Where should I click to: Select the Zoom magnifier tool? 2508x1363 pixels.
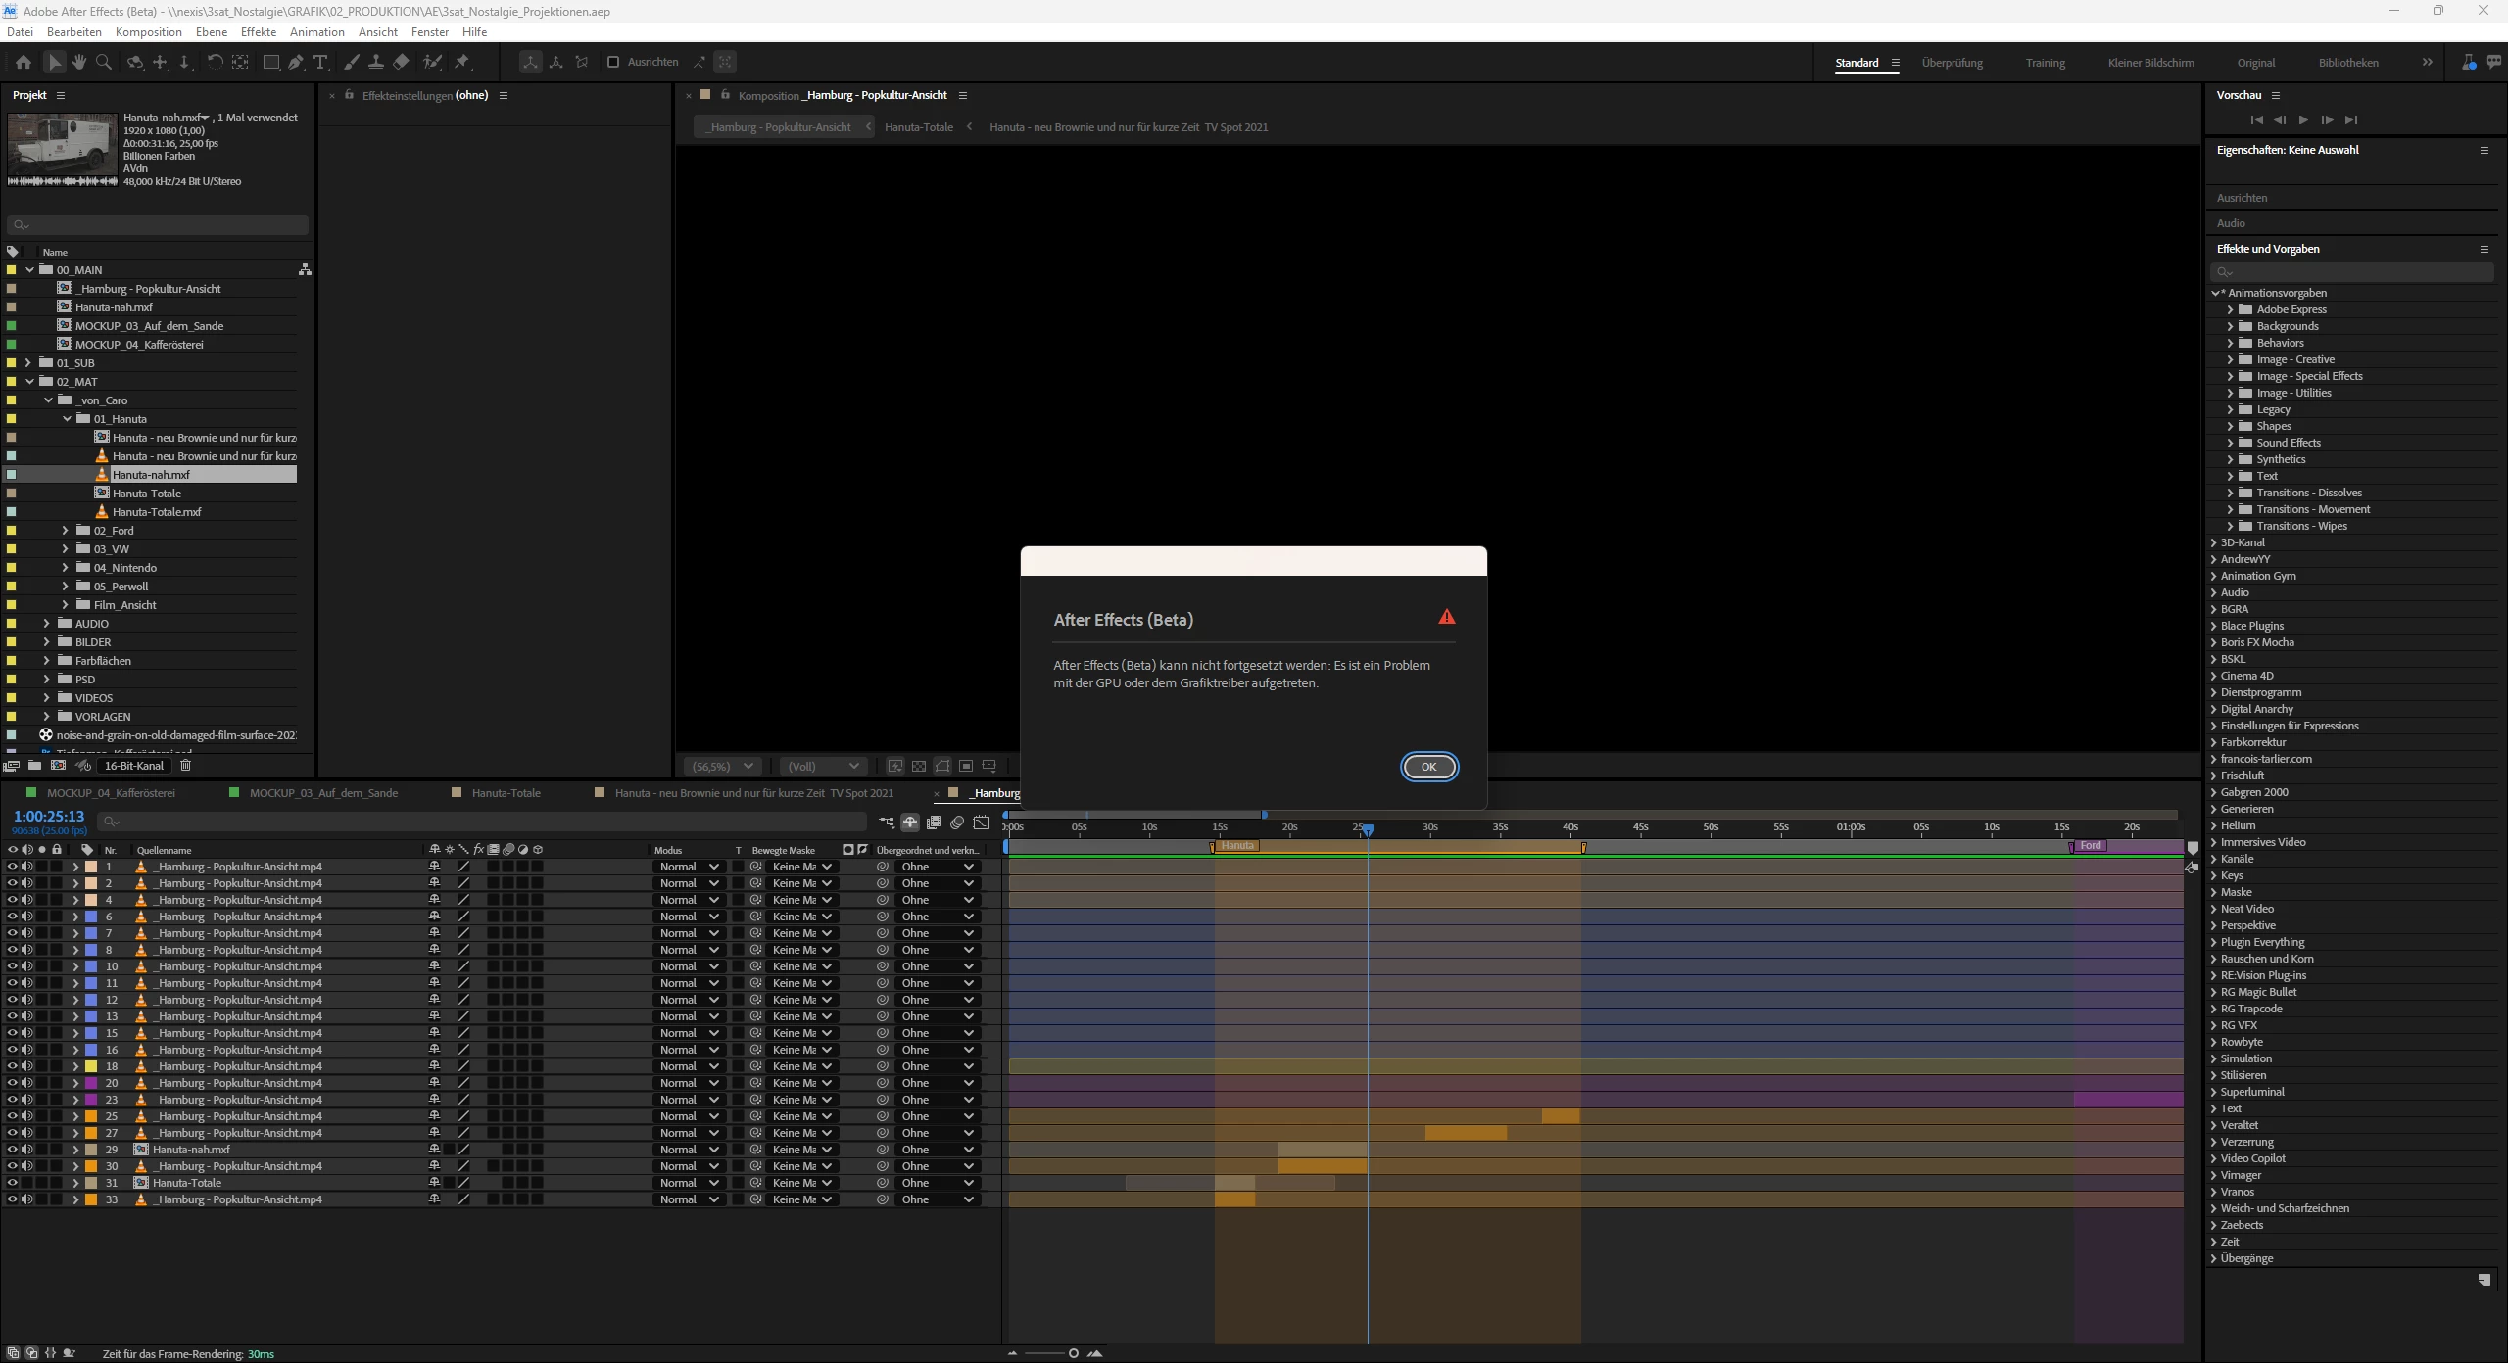103,63
